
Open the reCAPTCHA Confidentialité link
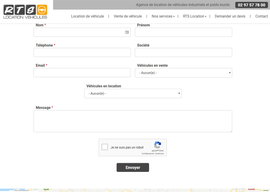[x=148, y=154]
